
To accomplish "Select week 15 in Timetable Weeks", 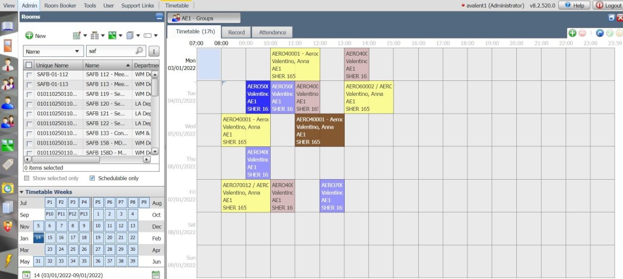I will (x=50, y=238).
